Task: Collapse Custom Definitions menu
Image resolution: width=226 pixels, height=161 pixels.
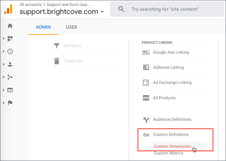Action: (x=171, y=135)
